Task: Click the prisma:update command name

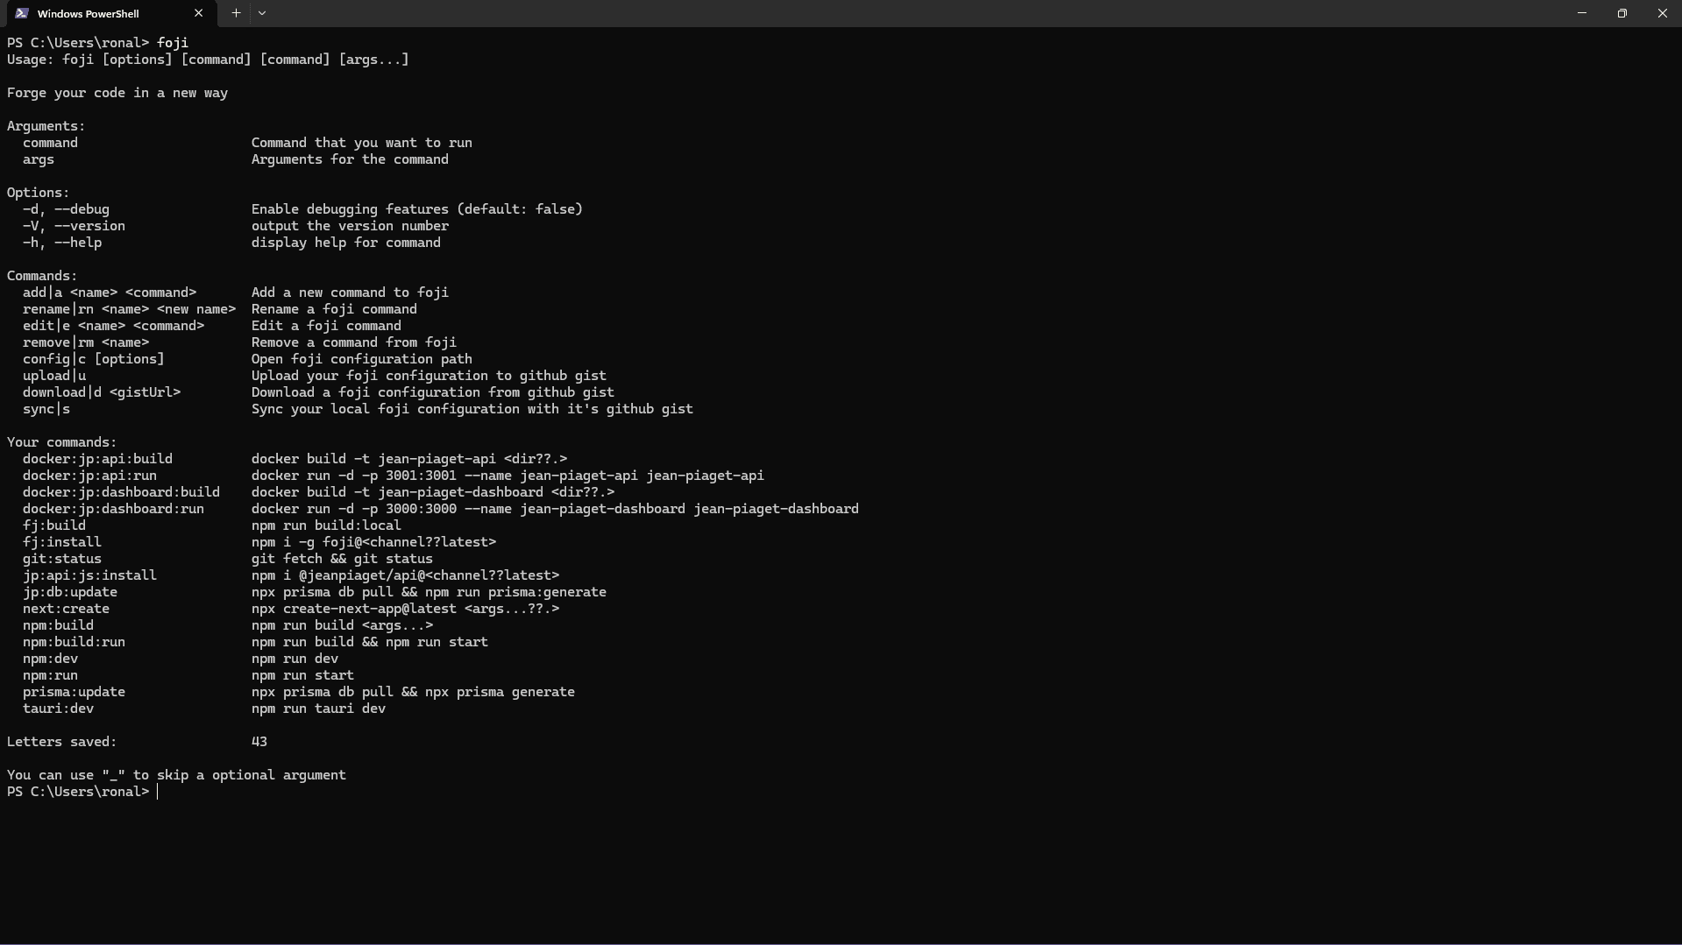Action: (74, 692)
